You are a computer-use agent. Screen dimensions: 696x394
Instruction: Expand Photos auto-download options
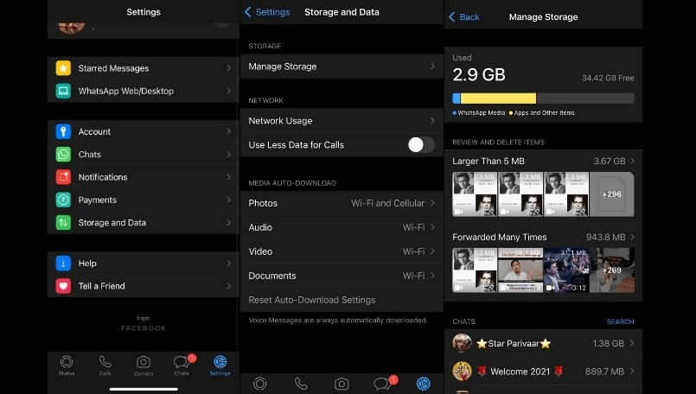(342, 203)
